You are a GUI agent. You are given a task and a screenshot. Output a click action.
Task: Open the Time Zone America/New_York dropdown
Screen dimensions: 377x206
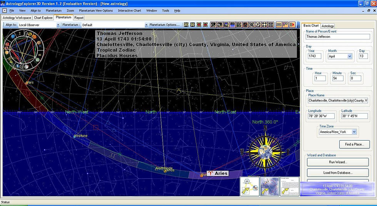pyautogui.click(x=354, y=132)
